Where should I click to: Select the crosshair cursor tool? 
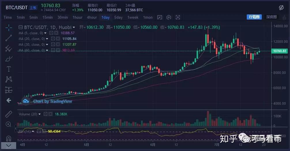click(9, 28)
